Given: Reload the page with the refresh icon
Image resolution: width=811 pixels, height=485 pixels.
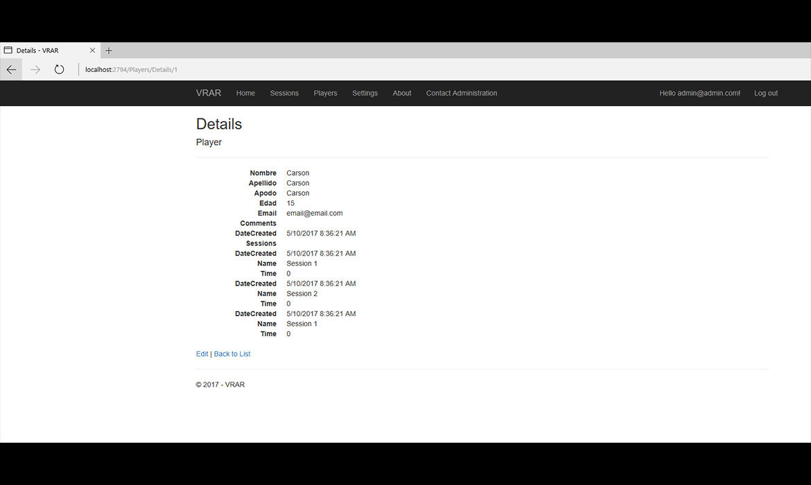Looking at the screenshot, I should [x=60, y=69].
